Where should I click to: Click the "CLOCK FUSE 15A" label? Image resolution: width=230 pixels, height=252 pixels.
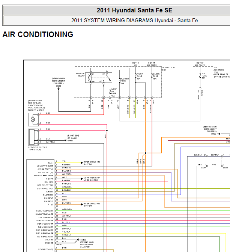pos(156,76)
